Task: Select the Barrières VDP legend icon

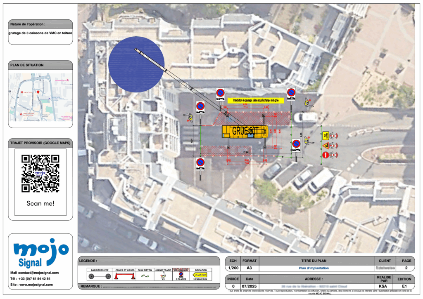Action: (x=97, y=276)
